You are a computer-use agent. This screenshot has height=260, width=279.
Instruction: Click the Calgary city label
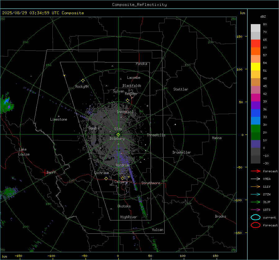121,182
